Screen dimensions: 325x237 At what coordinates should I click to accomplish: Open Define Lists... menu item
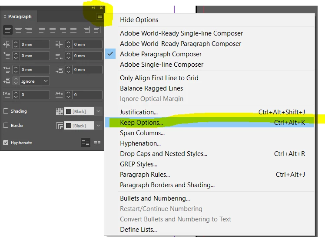(138, 230)
